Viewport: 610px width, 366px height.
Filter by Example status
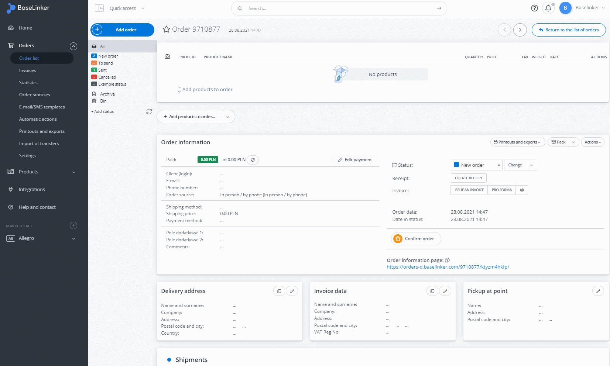(112, 84)
